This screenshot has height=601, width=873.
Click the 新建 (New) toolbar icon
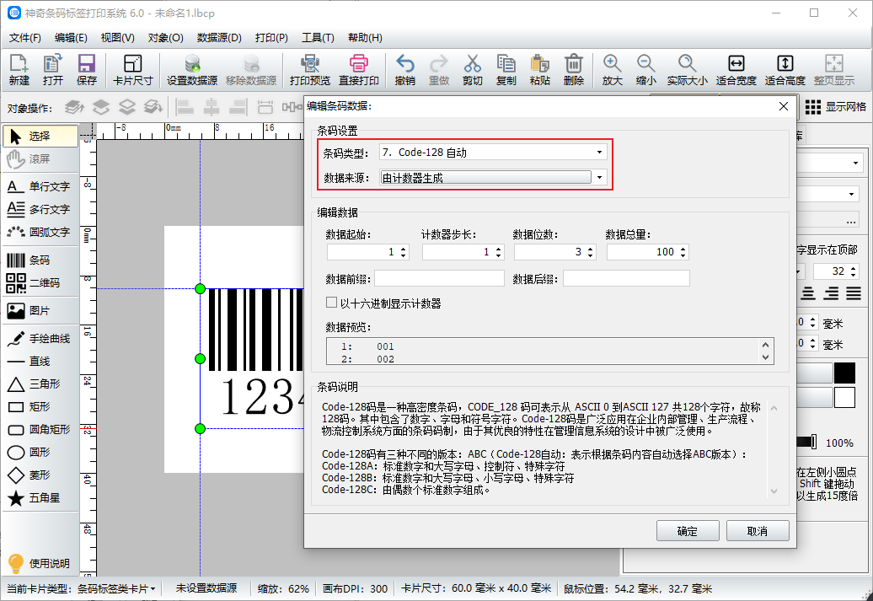19,70
